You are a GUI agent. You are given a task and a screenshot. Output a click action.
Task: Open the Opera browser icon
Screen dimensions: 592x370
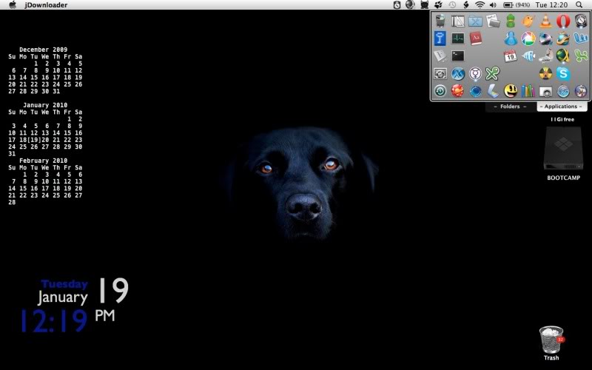563,21
